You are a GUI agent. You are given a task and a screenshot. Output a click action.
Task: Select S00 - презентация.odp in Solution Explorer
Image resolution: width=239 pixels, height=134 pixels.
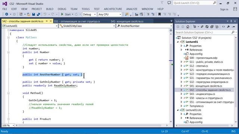[x=203, y=58]
